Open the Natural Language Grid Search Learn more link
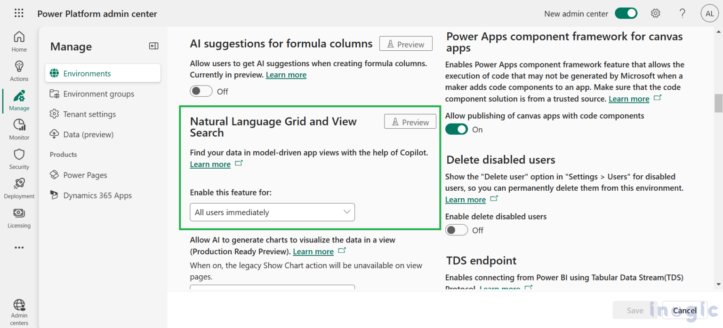Viewport: 723px width, 328px height. click(210, 164)
